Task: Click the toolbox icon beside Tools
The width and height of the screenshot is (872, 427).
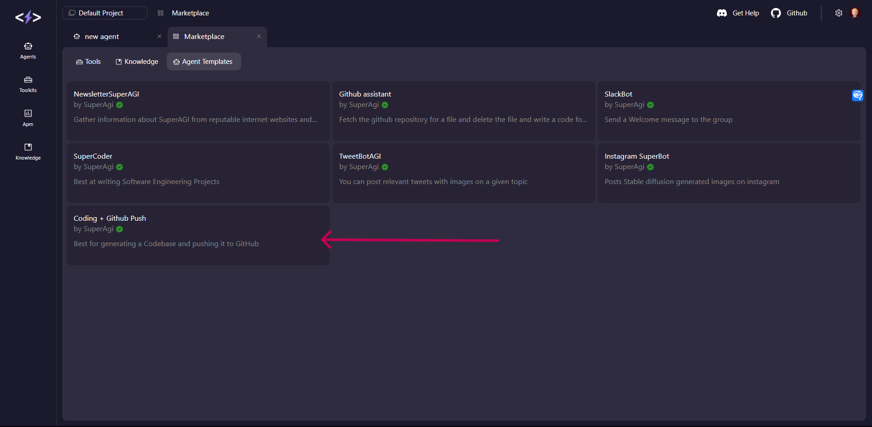Action: 79,62
